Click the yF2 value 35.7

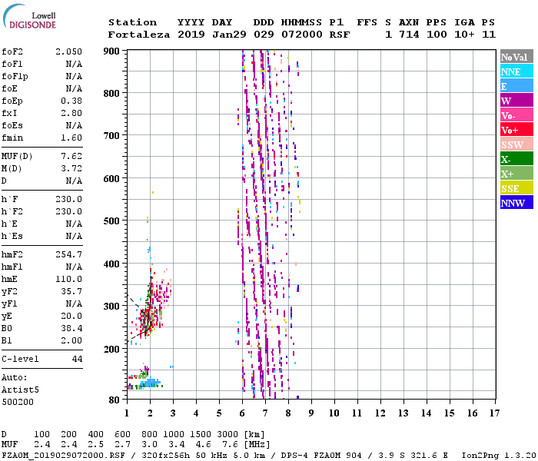tap(71, 291)
